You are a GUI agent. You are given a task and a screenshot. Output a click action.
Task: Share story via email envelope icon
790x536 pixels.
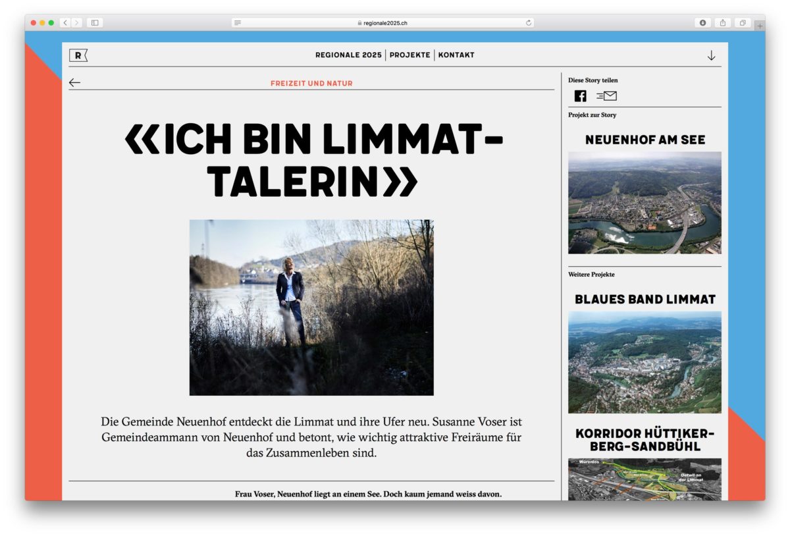pyautogui.click(x=606, y=96)
